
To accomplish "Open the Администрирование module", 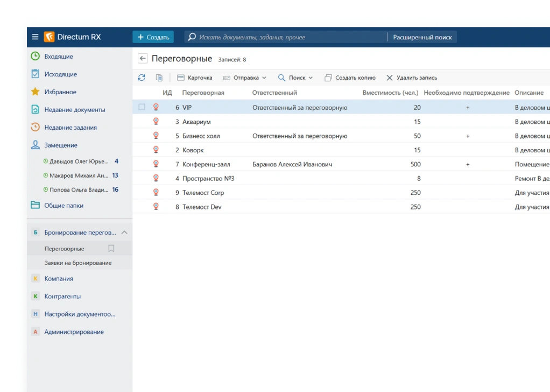I will click(74, 332).
